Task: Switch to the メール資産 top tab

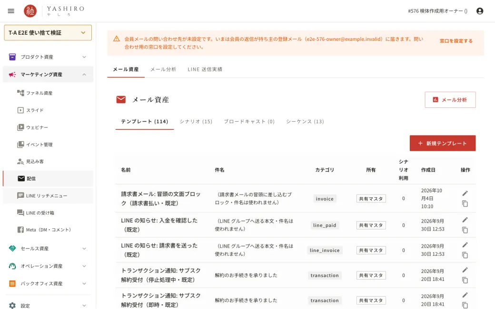Action: point(126,69)
